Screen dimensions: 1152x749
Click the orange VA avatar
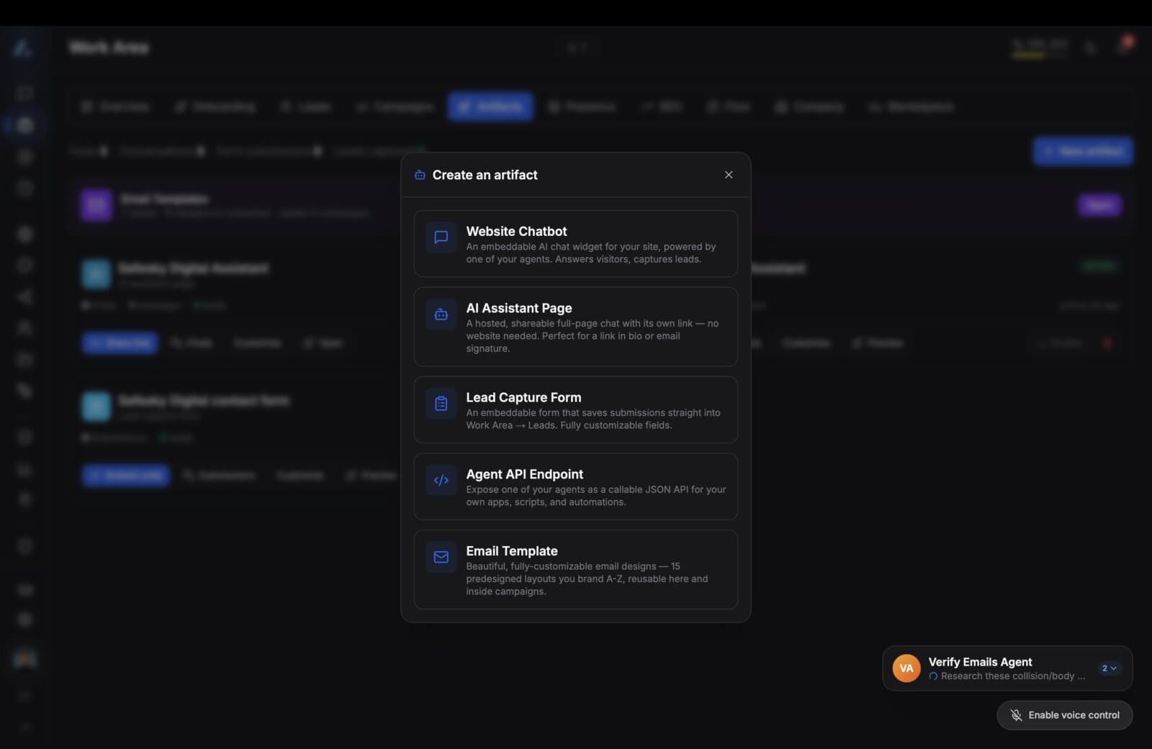[x=906, y=668]
